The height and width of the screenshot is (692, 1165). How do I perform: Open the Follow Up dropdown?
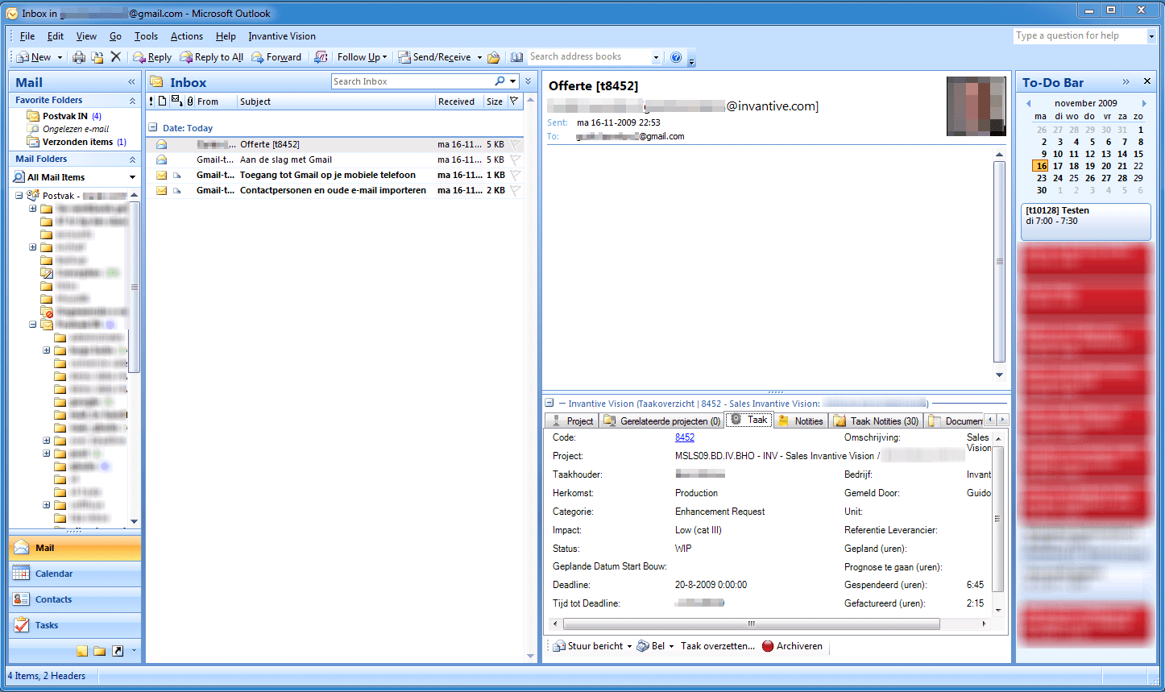point(362,57)
